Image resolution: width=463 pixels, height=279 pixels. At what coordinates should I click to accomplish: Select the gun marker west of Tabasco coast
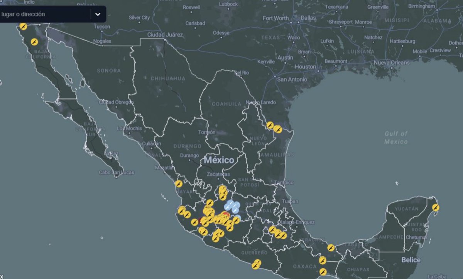pyautogui.click(x=331, y=247)
